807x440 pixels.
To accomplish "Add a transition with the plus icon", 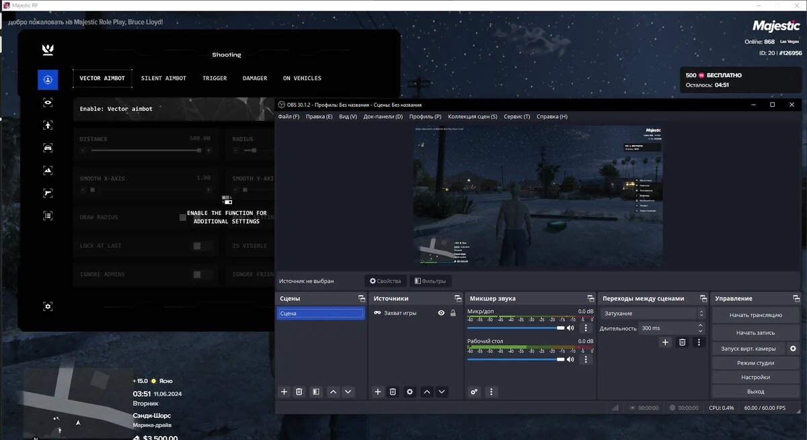I will 665,343.
